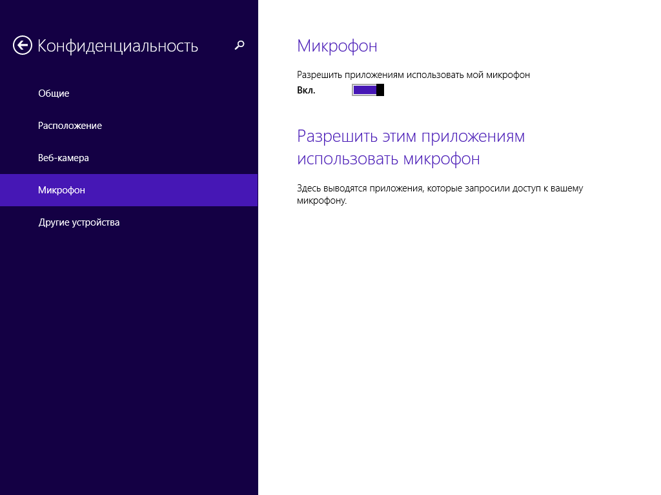Click the Вкл. state label
Image resolution: width=661 pixels, height=495 pixels.
point(306,91)
